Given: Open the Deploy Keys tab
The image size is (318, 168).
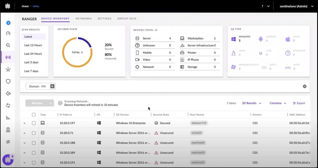Looking at the screenshot, I should [x=127, y=19].
